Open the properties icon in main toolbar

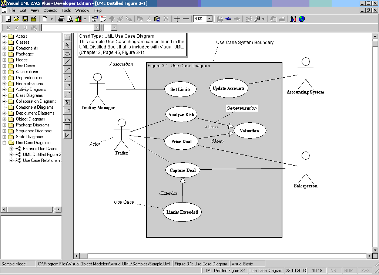coord(94,19)
